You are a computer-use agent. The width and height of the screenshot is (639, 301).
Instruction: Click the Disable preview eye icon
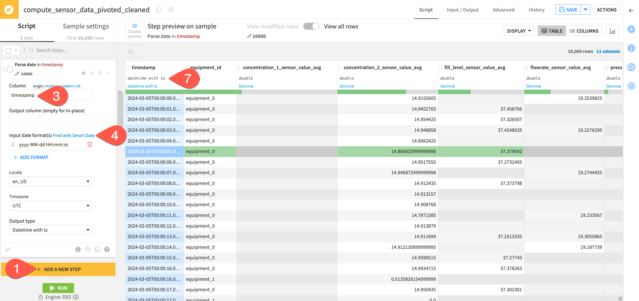(135, 26)
